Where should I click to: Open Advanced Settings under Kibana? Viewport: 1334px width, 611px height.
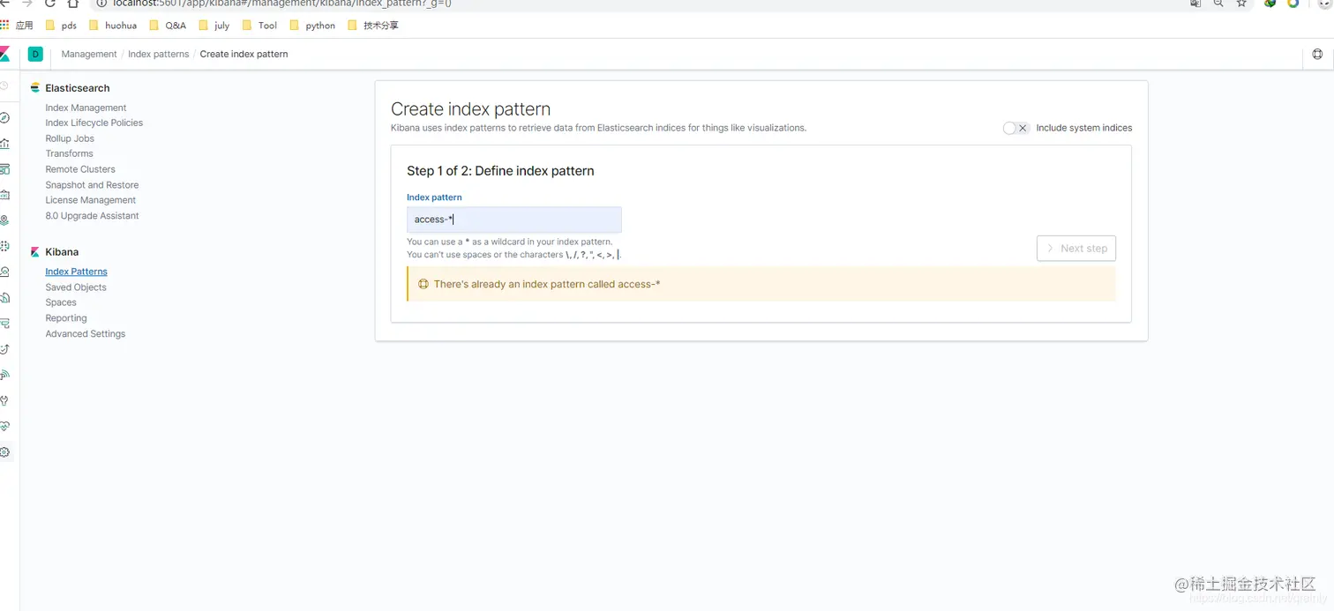point(86,333)
